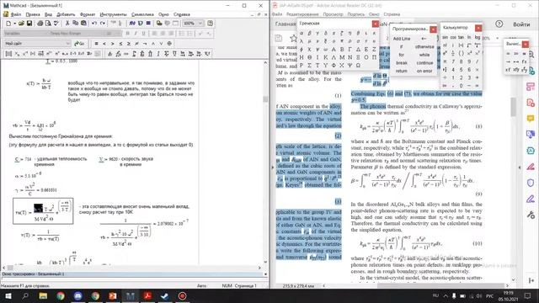Paste from clipboard in Mathcad

pos(83,24)
